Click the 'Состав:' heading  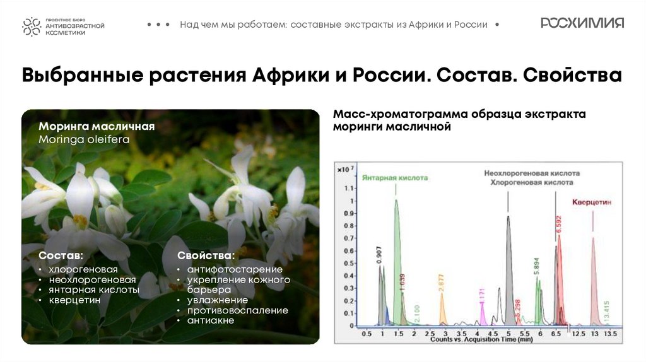click(61, 255)
